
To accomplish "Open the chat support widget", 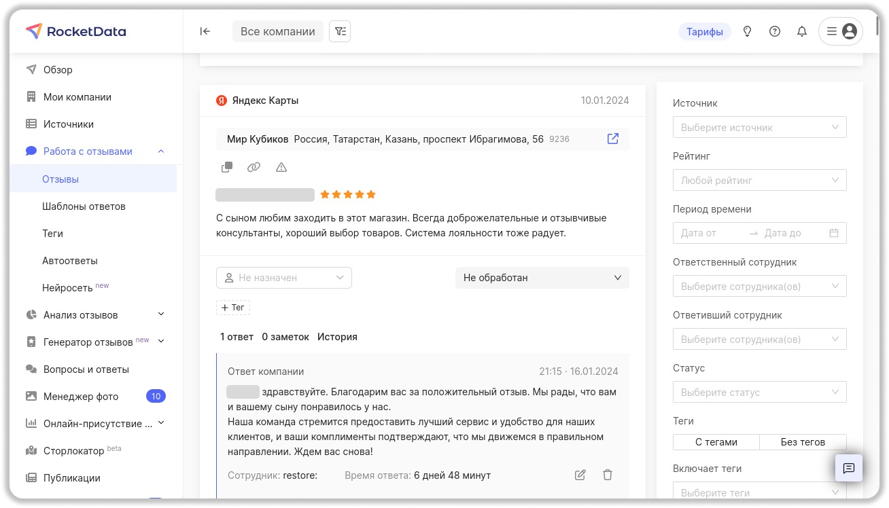I will (848, 468).
